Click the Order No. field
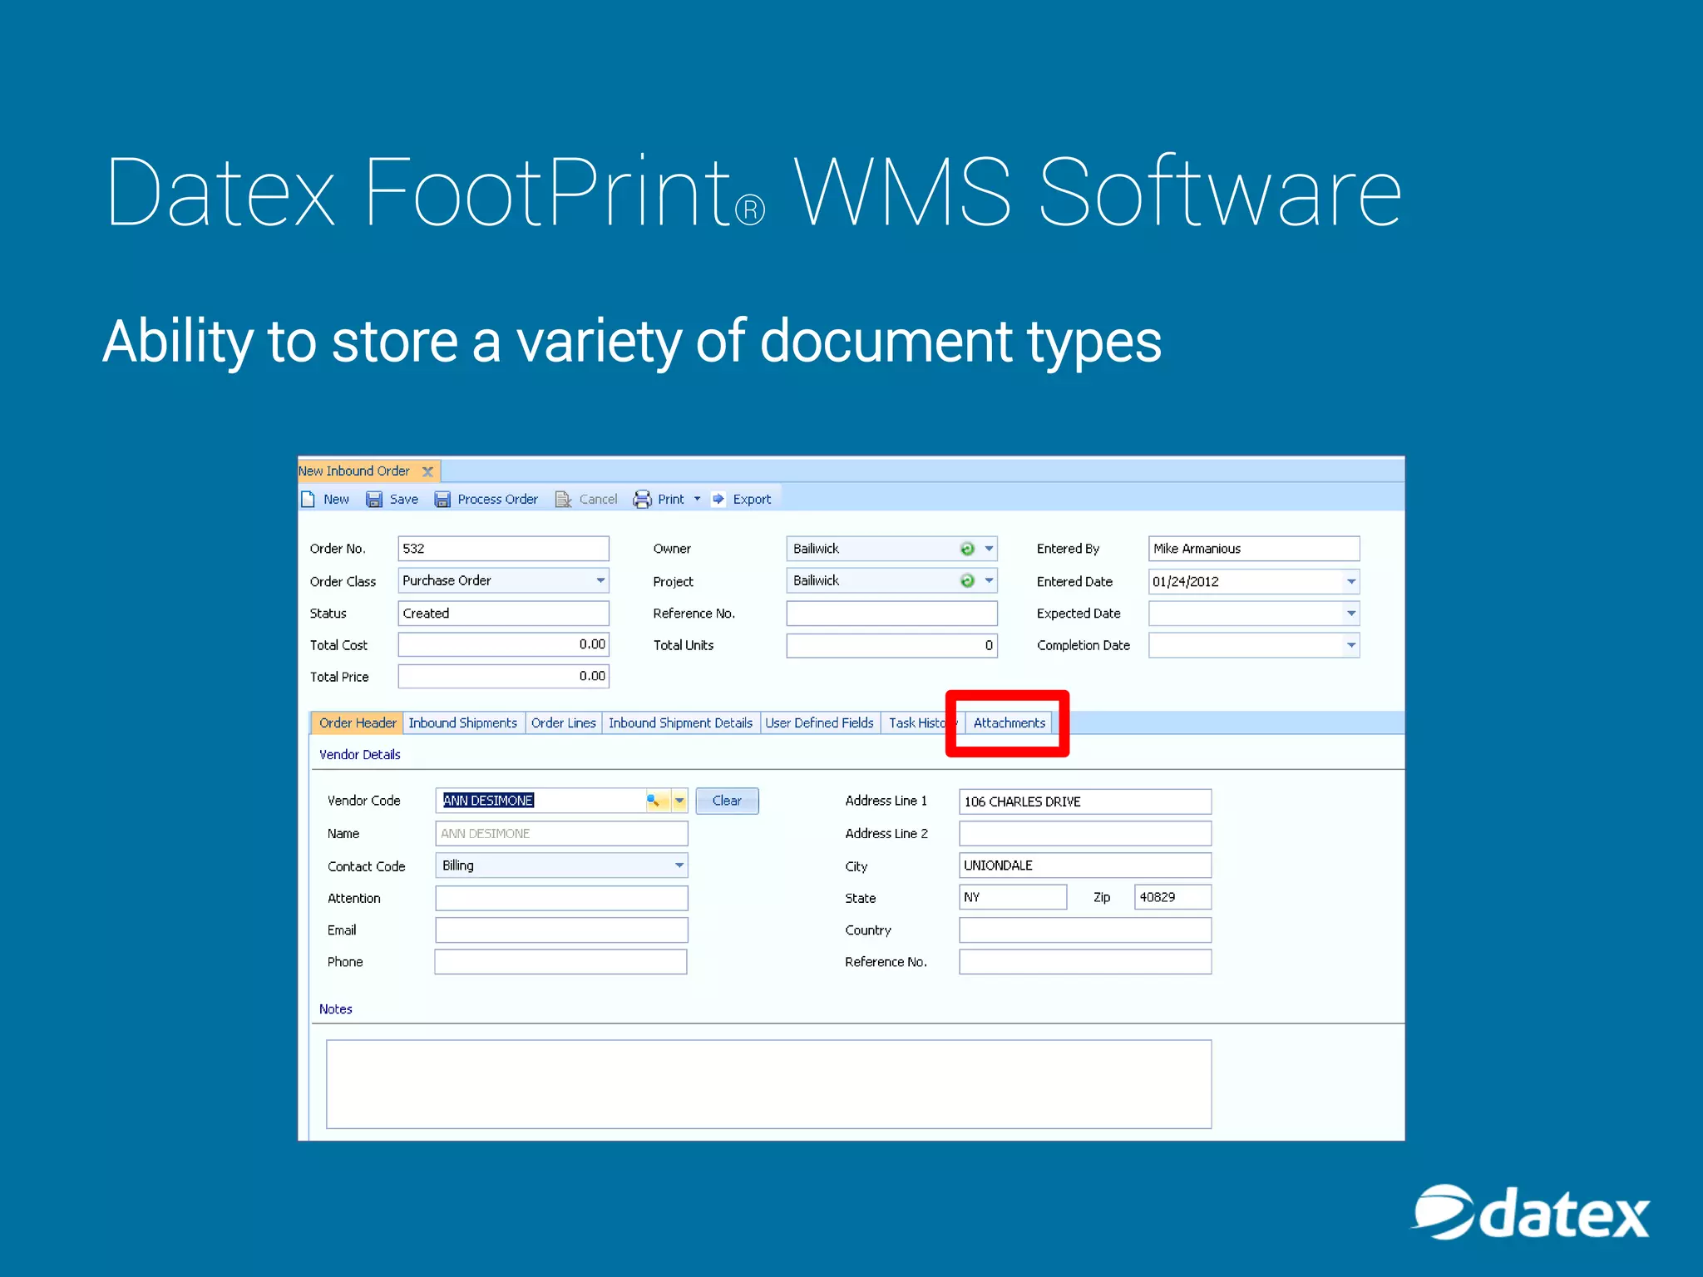1703x1277 pixels. [503, 549]
